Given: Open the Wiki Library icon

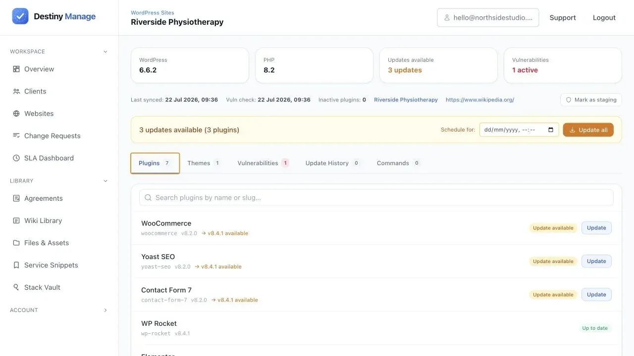Looking at the screenshot, I should click(16, 221).
